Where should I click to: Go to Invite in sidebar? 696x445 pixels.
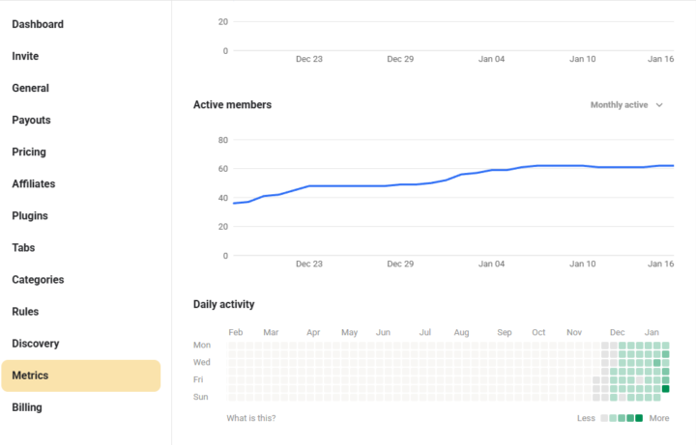pyautogui.click(x=25, y=56)
